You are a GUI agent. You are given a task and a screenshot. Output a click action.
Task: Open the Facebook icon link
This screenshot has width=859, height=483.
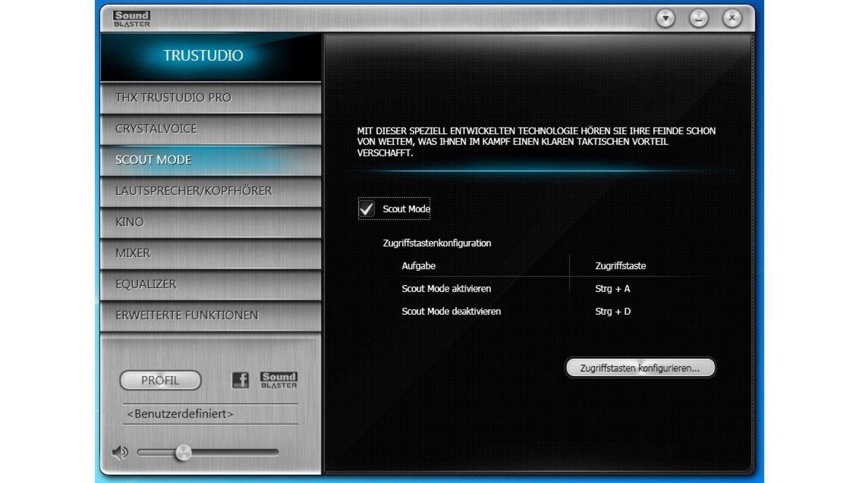(x=240, y=380)
